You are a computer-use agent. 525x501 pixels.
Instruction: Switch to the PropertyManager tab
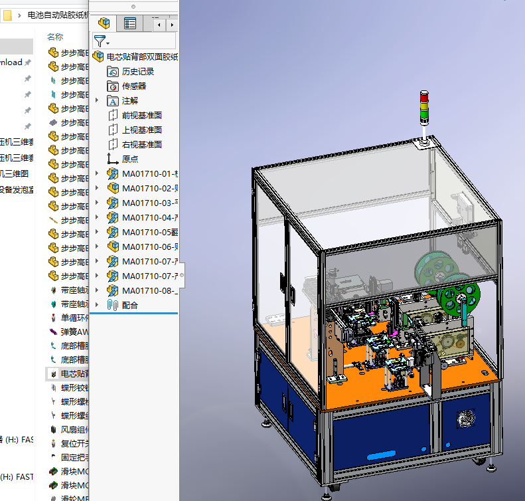130,23
